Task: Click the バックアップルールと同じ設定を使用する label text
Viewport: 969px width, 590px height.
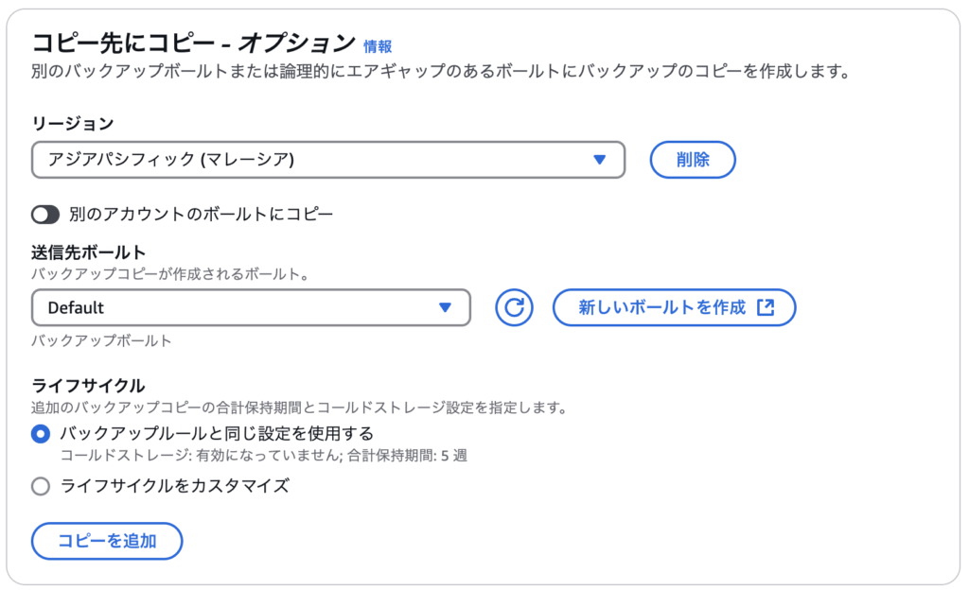Action: (x=217, y=433)
